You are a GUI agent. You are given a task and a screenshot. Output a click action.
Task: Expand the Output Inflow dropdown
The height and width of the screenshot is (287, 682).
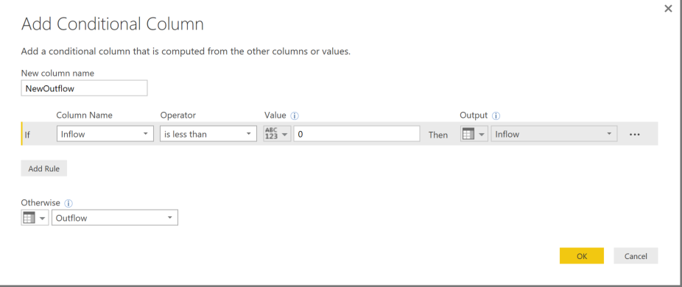tap(554, 134)
